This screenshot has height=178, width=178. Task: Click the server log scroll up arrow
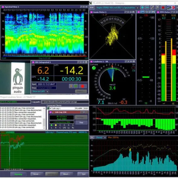[x=44, y=108]
